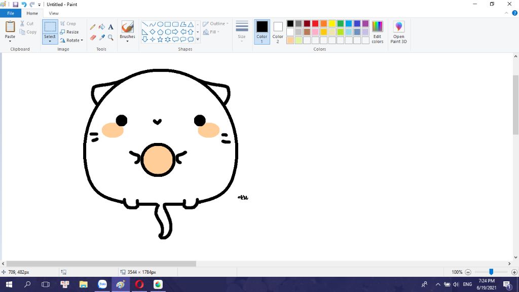Select the peach custom color swatch
Screen dimensions: 519x292
click(290, 41)
